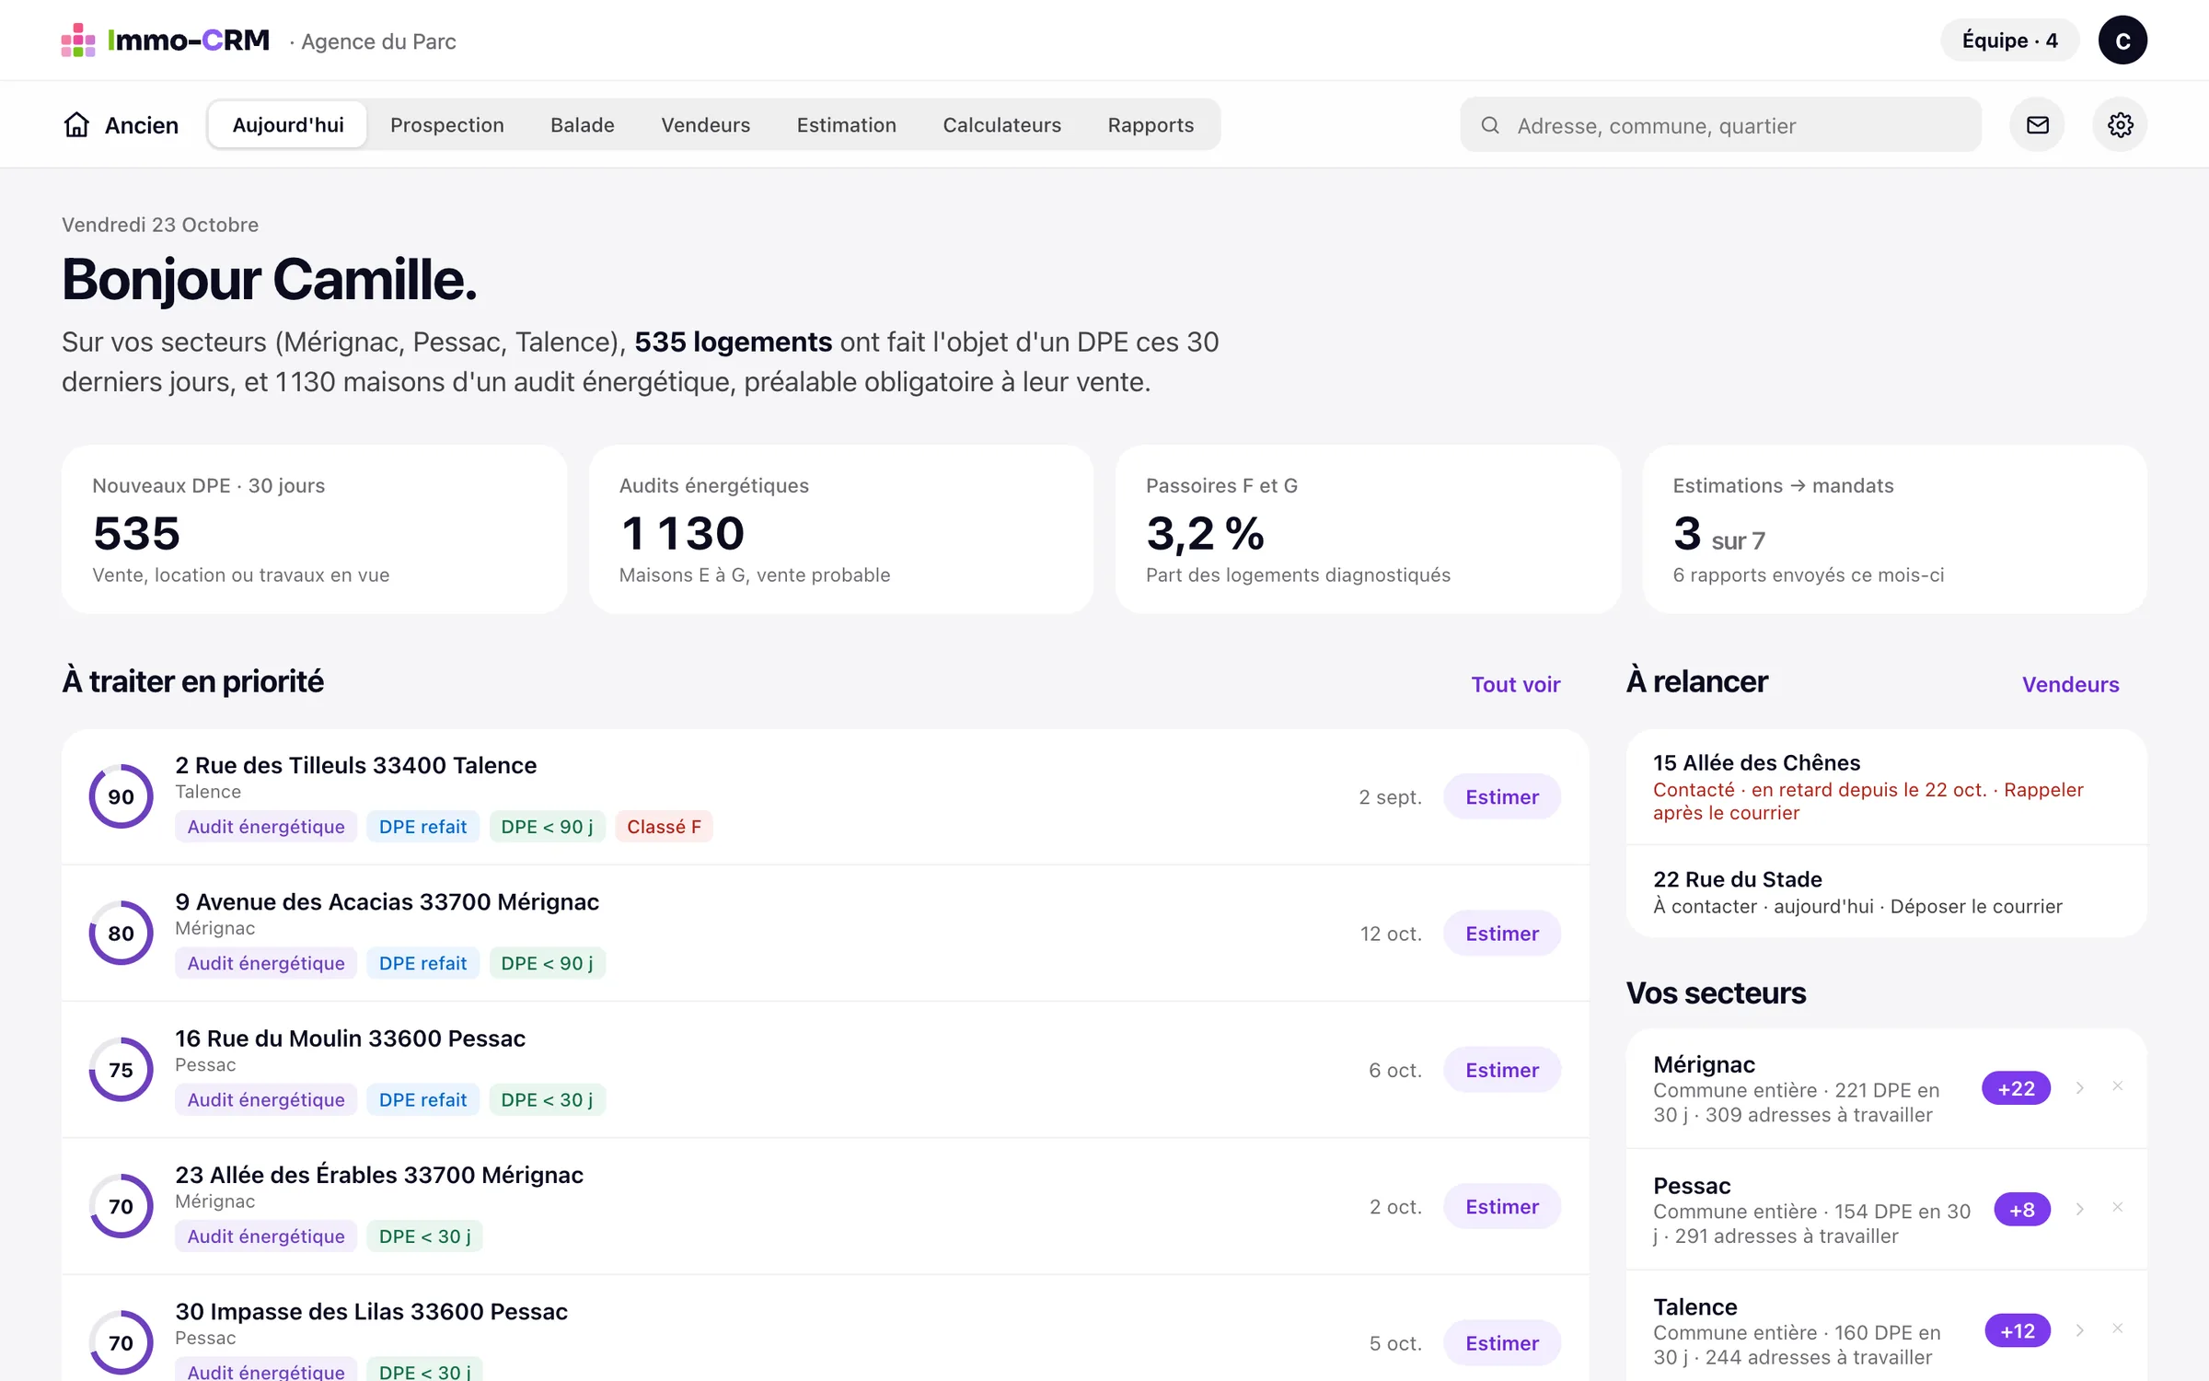
Task: Click score ring 90 for Rue des Tilleuls
Action: 121,796
